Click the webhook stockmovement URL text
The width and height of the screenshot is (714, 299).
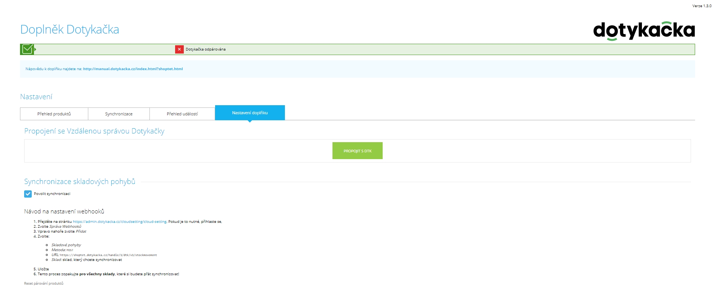108,255
